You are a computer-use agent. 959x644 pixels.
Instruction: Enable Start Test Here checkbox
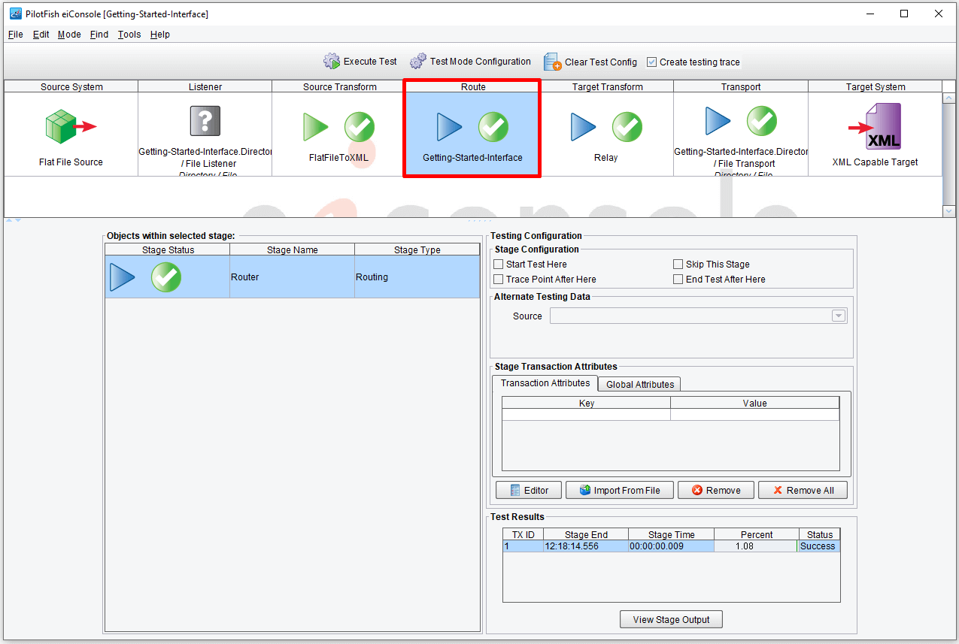pos(498,265)
